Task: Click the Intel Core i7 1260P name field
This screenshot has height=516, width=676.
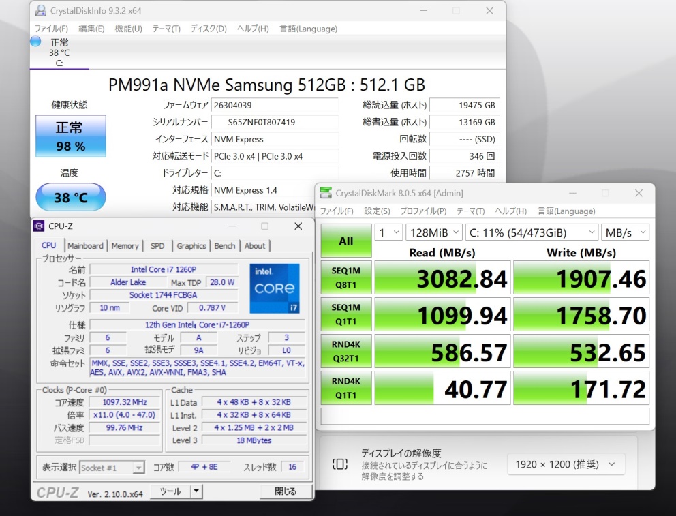Action: coord(164,269)
